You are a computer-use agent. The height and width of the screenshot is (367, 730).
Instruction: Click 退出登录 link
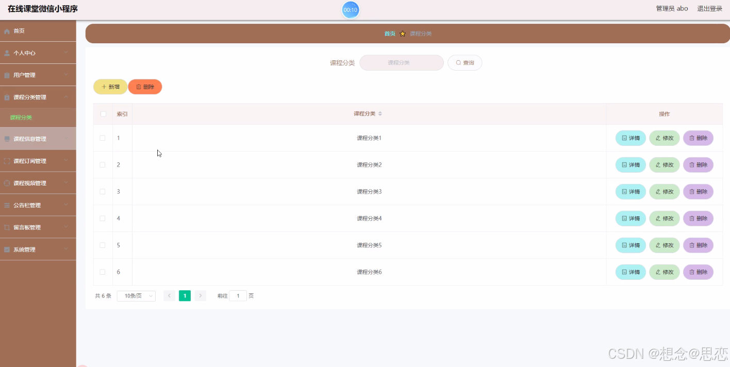(710, 9)
